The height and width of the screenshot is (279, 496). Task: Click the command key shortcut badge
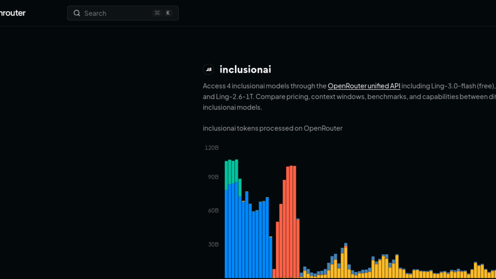[x=157, y=13]
